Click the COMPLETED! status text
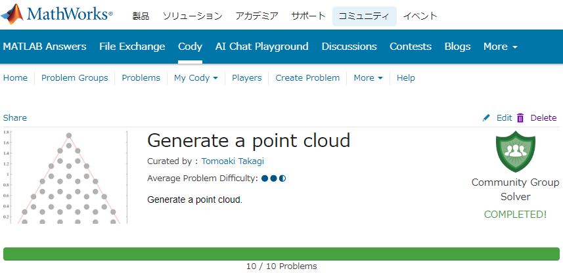The height and width of the screenshot is (273, 563). click(515, 215)
